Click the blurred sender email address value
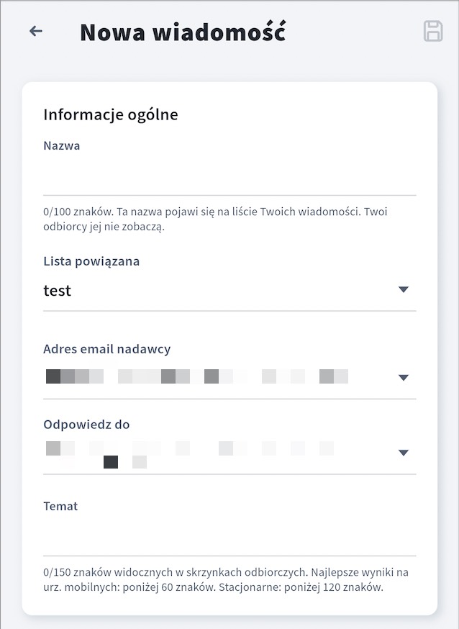Screen dimensions: 459x629 (x=197, y=376)
